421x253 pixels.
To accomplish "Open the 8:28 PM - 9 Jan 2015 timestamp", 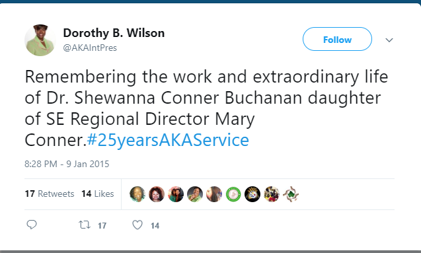I will click(67, 164).
